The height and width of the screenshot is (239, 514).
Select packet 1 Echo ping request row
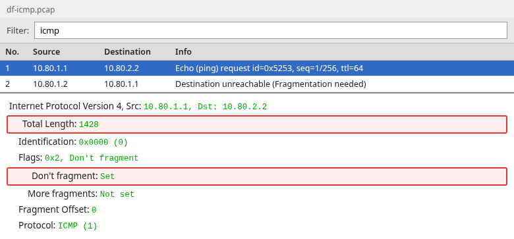coord(257,68)
